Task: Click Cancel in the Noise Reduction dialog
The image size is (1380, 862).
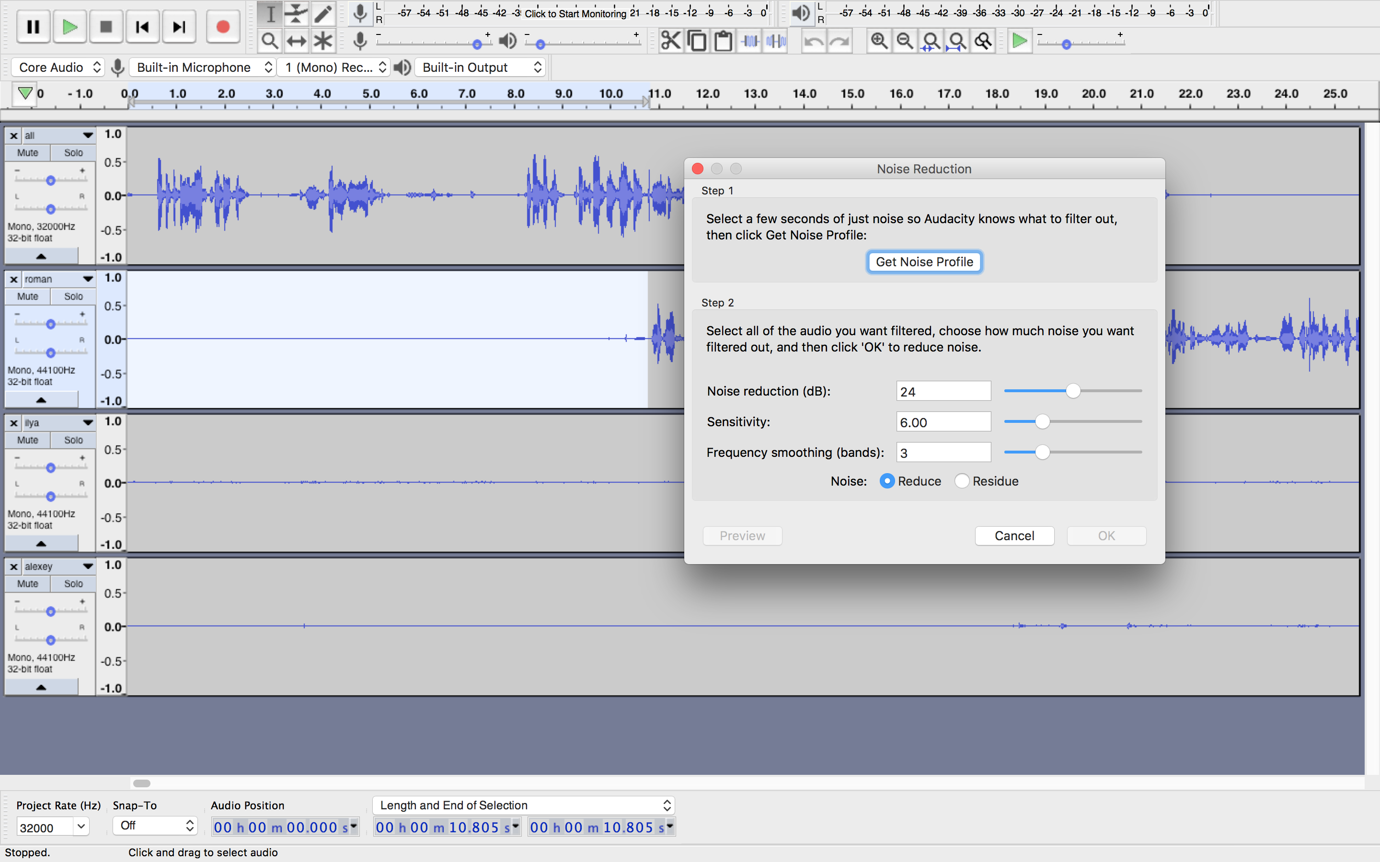Action: (1014, 536)
